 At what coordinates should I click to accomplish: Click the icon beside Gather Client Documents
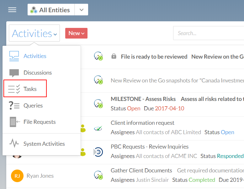pyautogui.click(x=98, y=175)
